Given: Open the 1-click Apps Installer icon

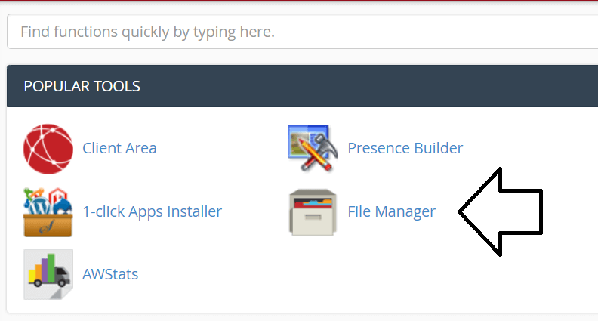Looking at the screenshot, I should [x=48, y=212].
